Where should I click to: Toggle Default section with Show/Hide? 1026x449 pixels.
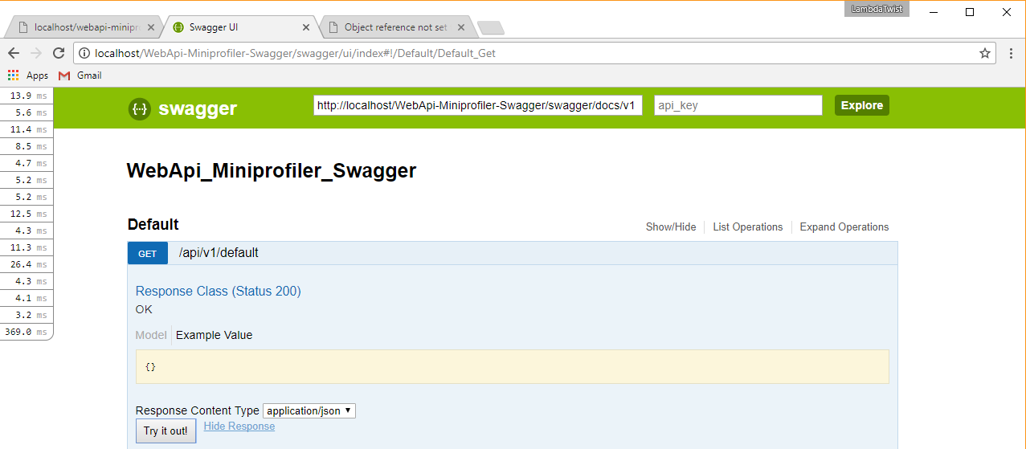tap(670, 227)
